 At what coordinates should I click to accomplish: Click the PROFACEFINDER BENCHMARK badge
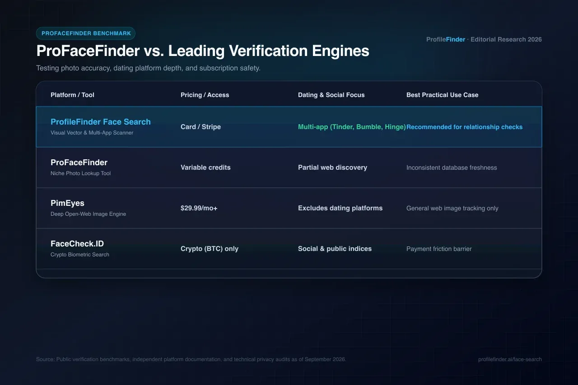(86, 33)
